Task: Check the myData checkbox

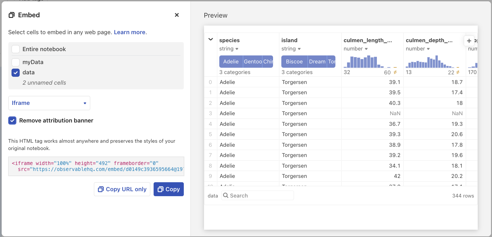Action: [x=15, y=62]
